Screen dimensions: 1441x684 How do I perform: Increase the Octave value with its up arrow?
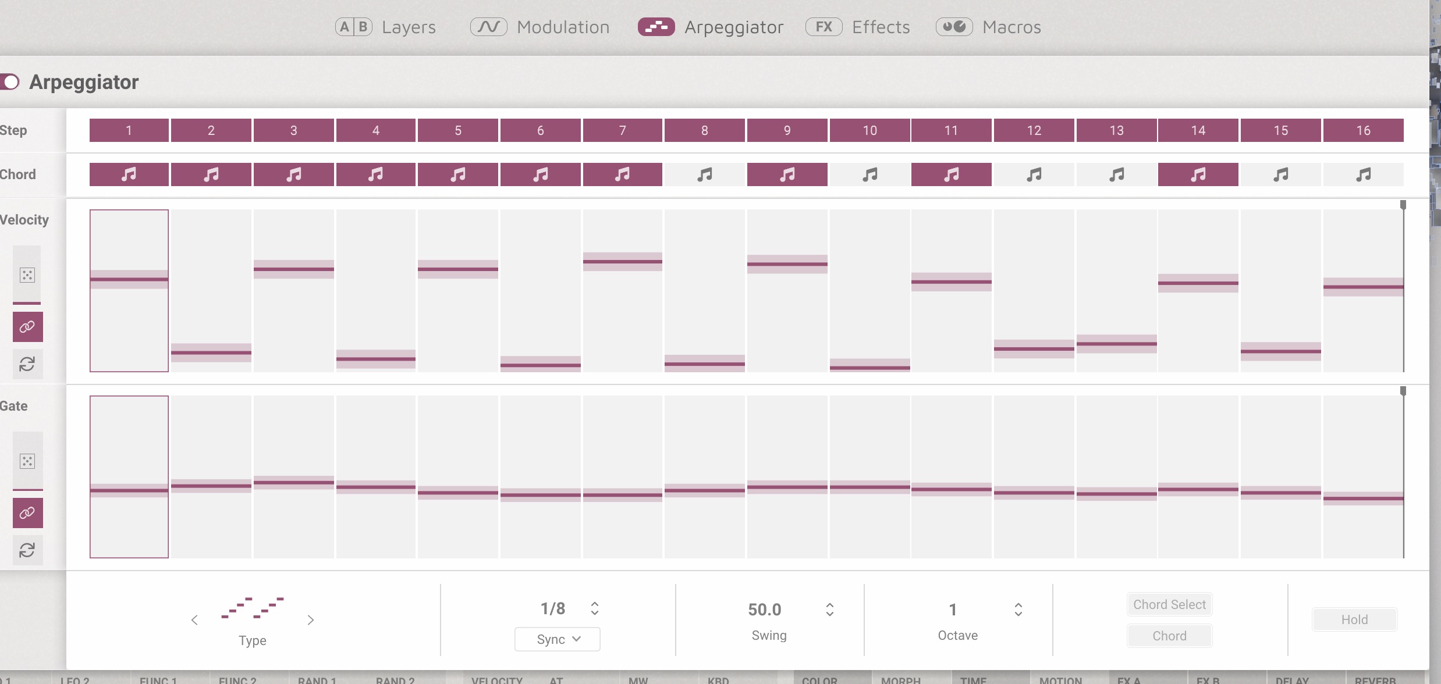pos(1018,604)
